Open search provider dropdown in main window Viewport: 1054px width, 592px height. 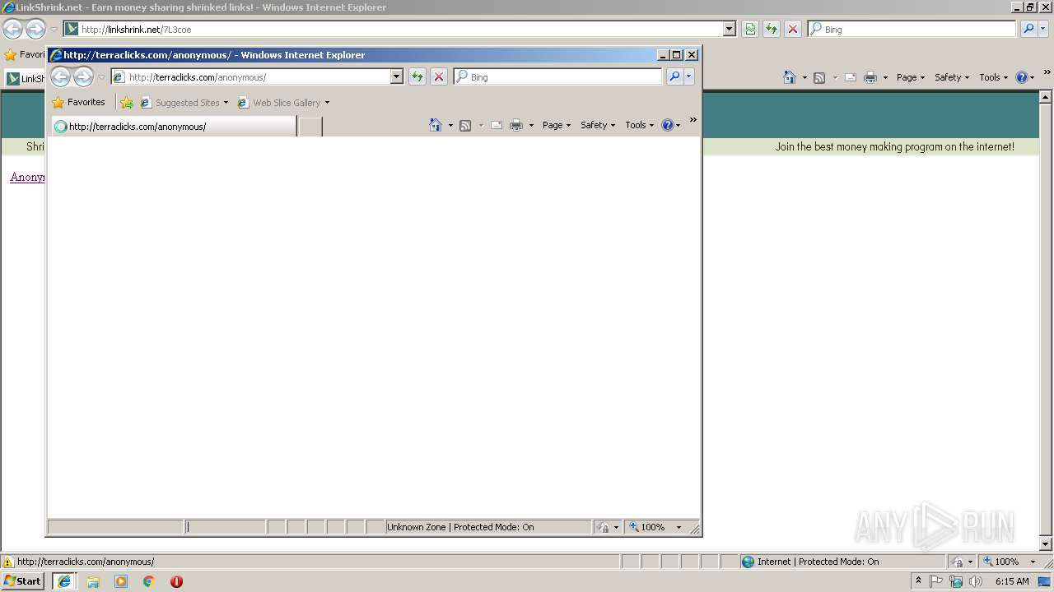(1043, 29)
